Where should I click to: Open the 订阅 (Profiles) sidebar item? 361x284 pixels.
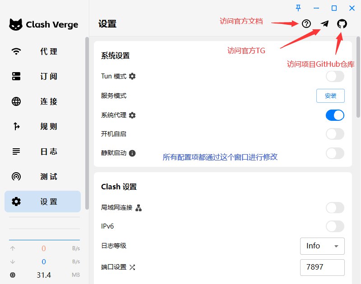[x=42, y=77]
